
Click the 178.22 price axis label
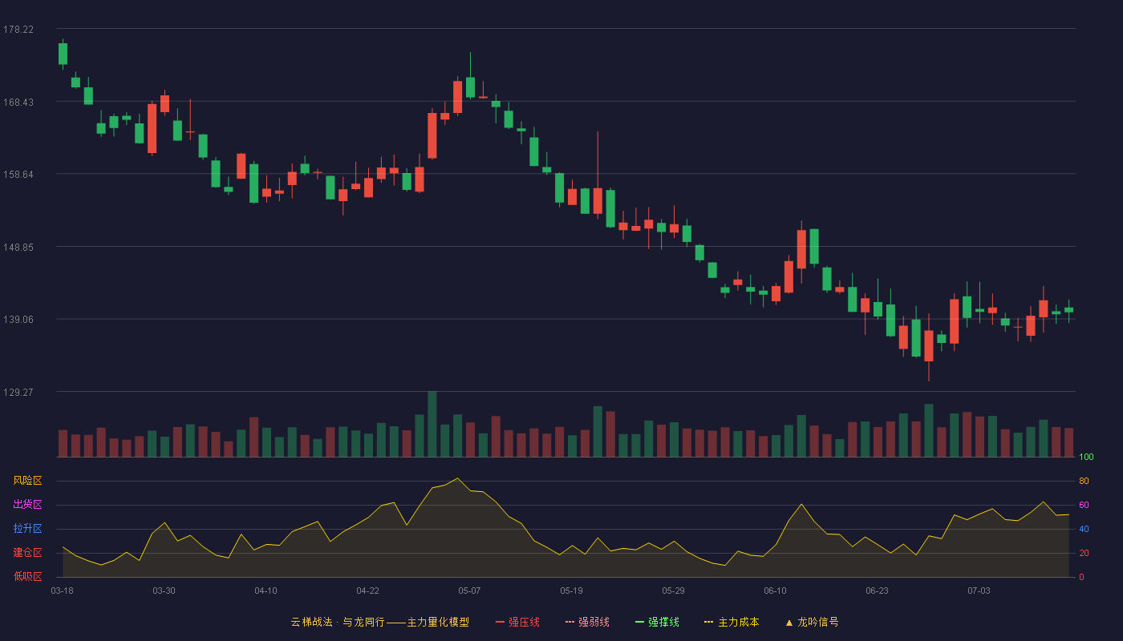click(18, 30)
